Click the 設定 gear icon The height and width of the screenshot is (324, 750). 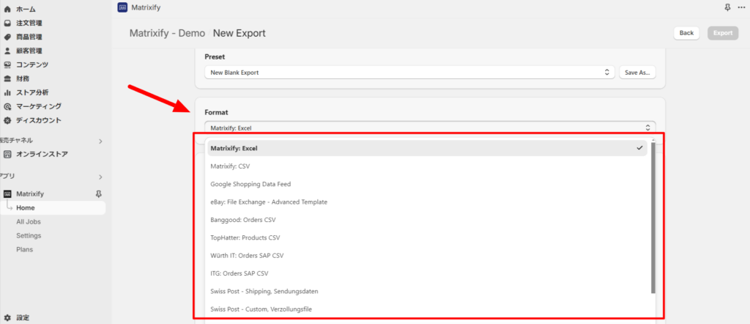(x=7, y=317)
